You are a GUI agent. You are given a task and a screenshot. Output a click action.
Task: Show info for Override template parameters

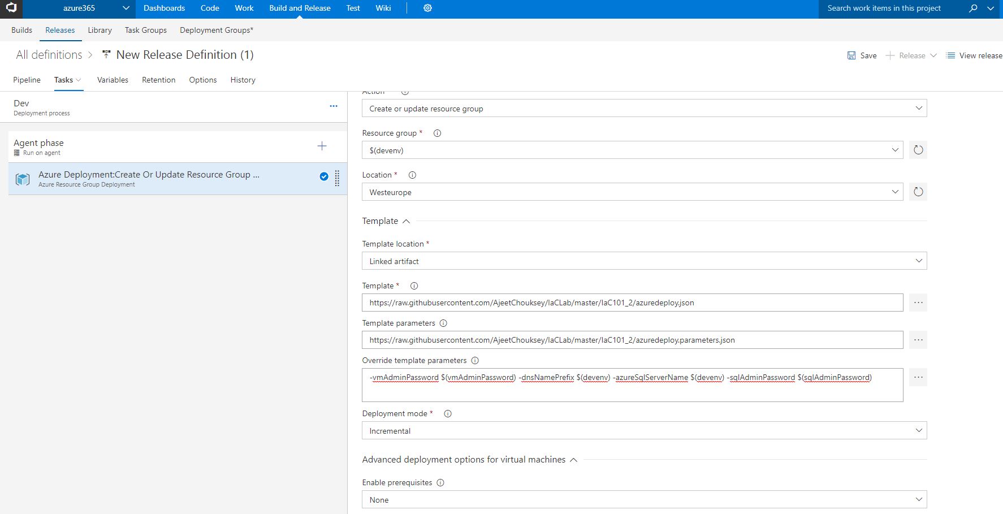[x=475, y=361]
